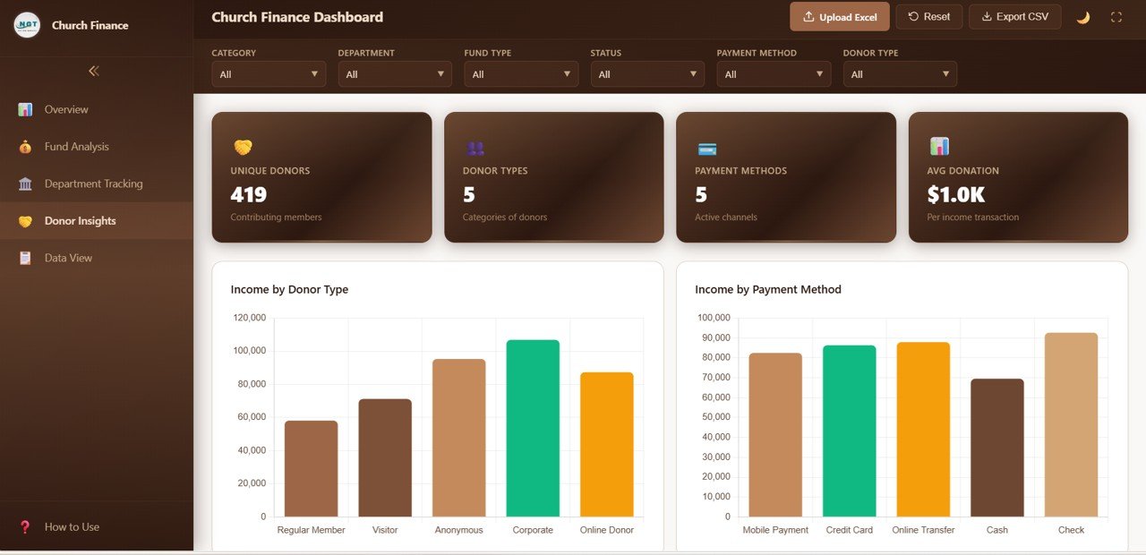Select the Data View document icon
This screenshot has height=555, width=1146.
tap(27, 258)
